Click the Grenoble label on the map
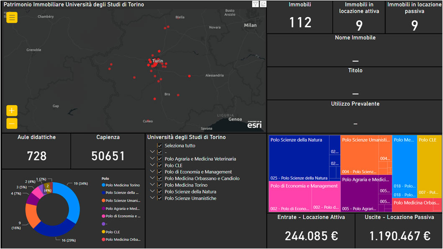This screenshot has height=249, width=443. point(34,50)
